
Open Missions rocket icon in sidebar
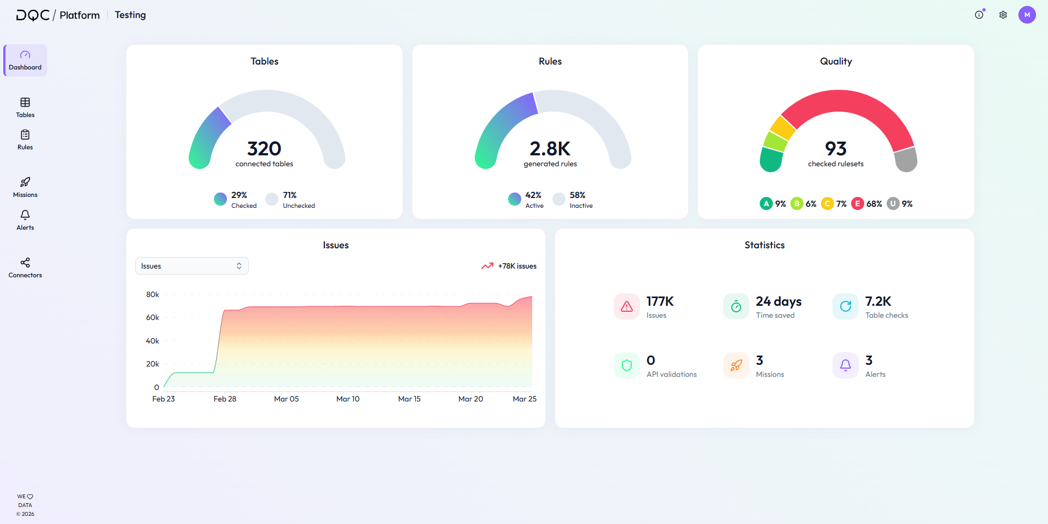click(25, 182)
